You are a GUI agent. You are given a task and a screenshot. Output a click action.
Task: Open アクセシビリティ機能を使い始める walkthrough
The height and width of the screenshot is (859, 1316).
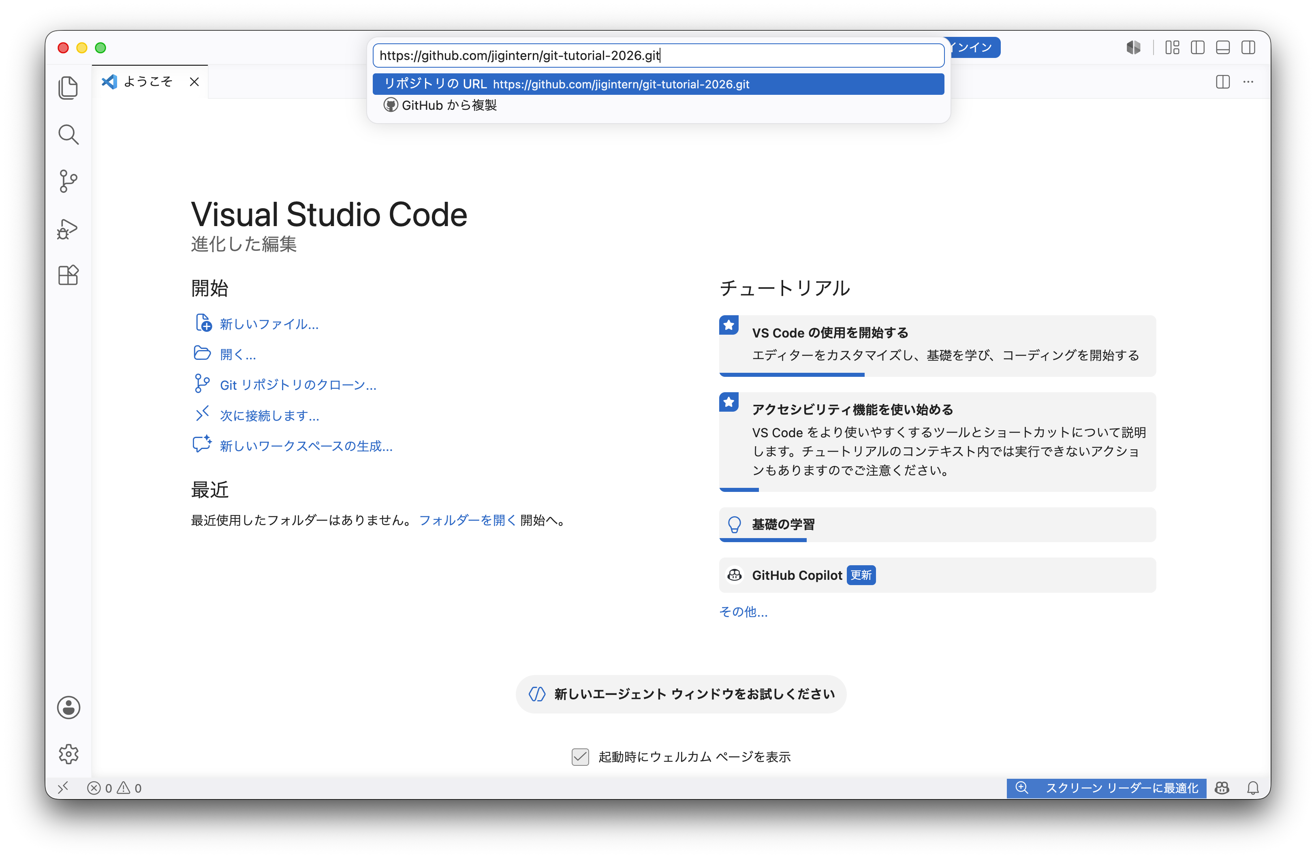pyautogui.click(x=937, y=441)
